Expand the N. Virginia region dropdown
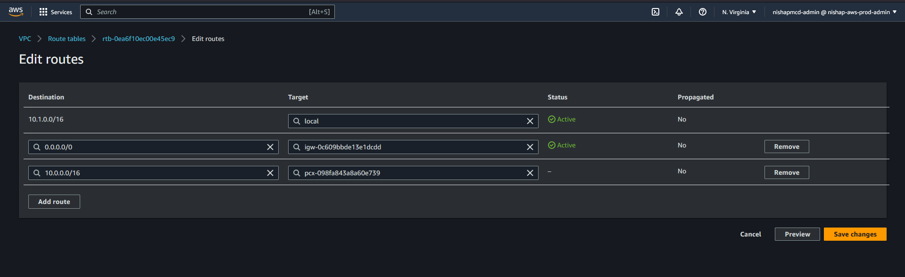Image resolution: width=905 pixels, height=277 pixels. (739, 12)
